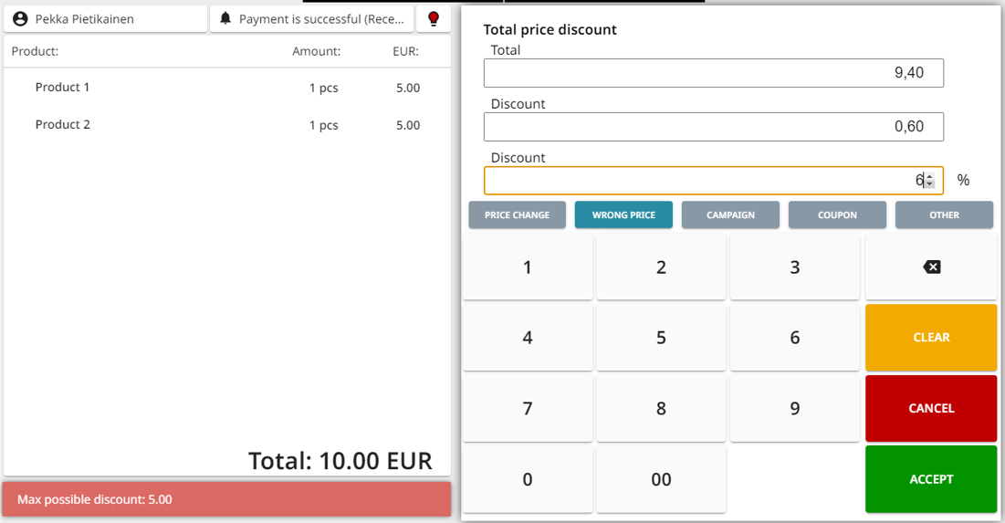
Task: Increase discount percent with stepper arrow
Action: pos(929,176)
